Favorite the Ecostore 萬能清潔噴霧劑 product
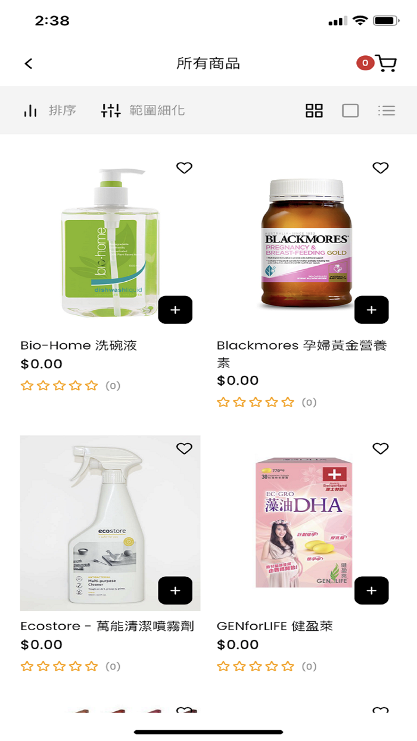The width and height of the screenshot is (417, 741). (x=185, y=449)
